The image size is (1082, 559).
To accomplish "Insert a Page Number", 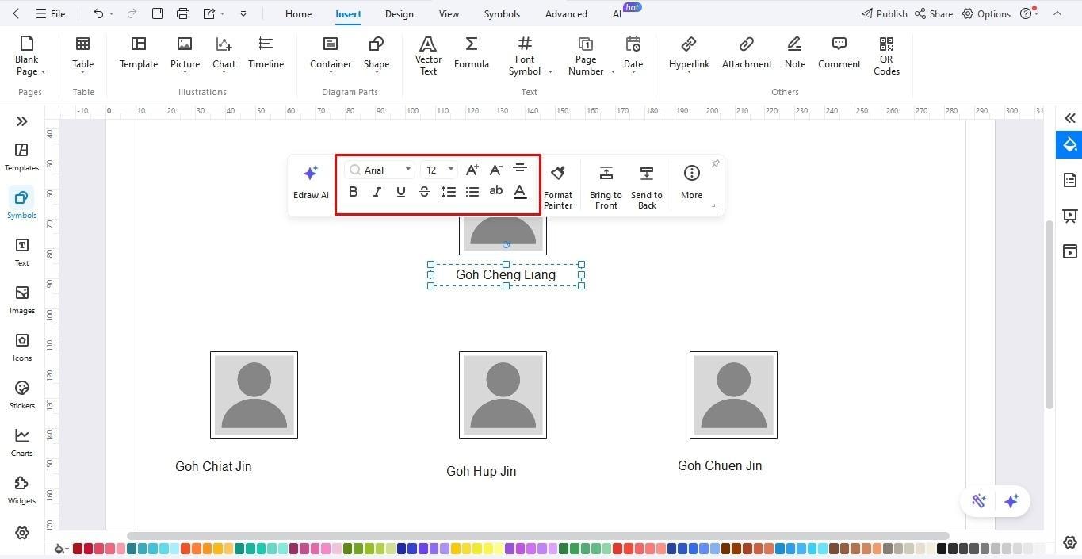I will pyautogui.click(x=586, y=56).
